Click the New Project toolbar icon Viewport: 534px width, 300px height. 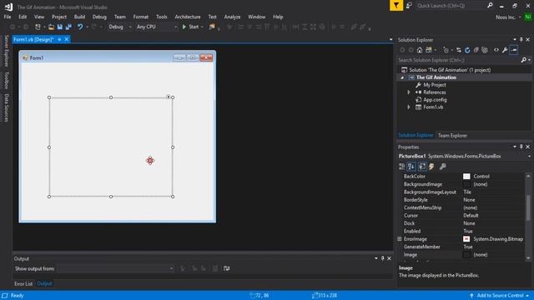click(x=38, y=27)
